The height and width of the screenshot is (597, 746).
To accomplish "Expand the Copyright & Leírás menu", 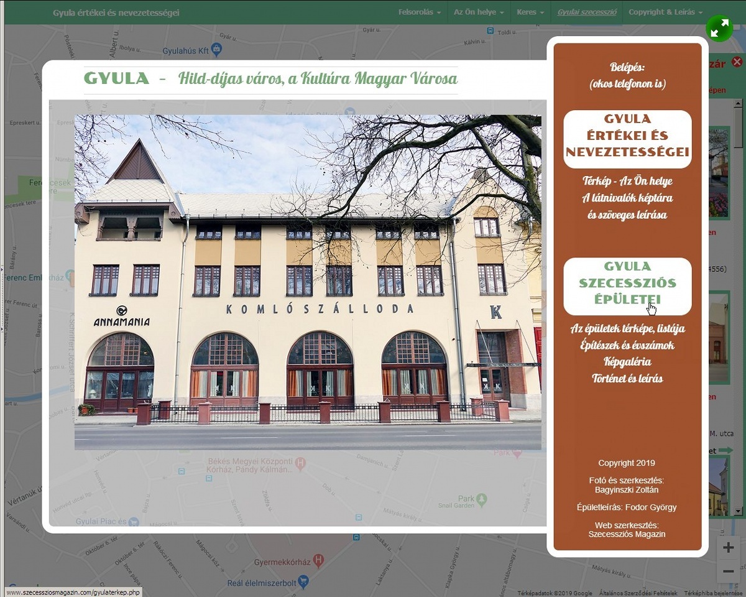I will point(665,12).
